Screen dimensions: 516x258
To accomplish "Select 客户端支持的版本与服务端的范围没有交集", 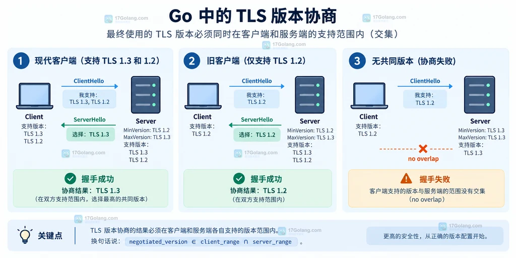I will (427, 191).
